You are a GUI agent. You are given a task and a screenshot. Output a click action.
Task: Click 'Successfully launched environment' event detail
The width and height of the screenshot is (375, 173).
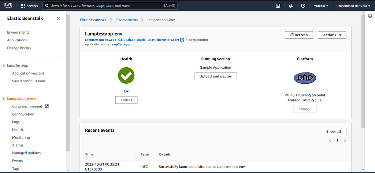pos(202,167)
